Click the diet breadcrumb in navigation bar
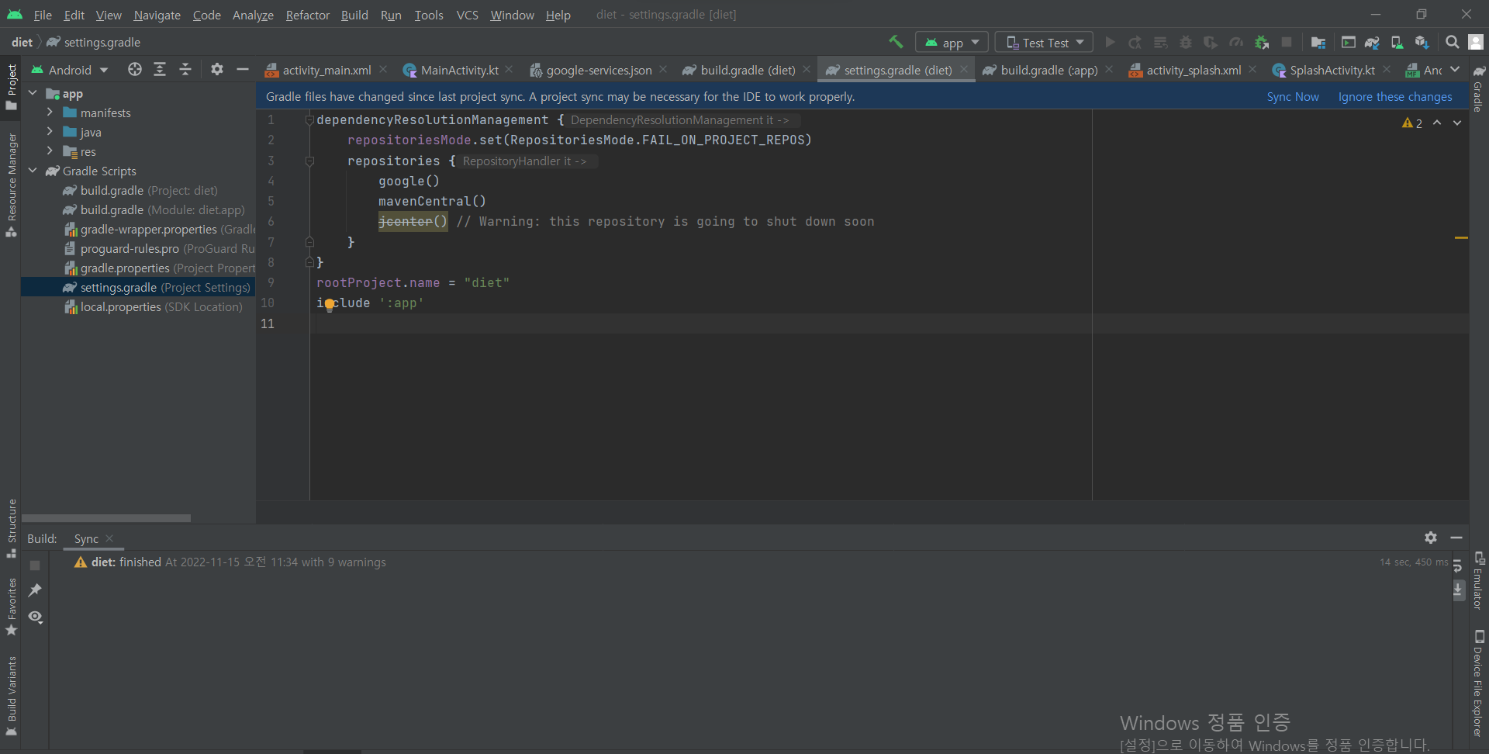This screenshot has width=1489, height=754. tap(22, 42)
